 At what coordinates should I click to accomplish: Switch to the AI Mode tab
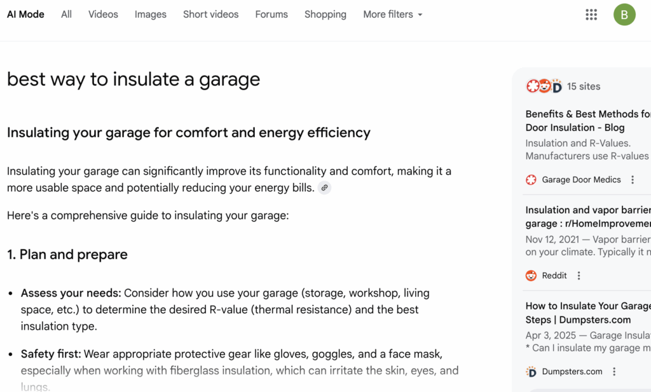[x=25, y=15]
